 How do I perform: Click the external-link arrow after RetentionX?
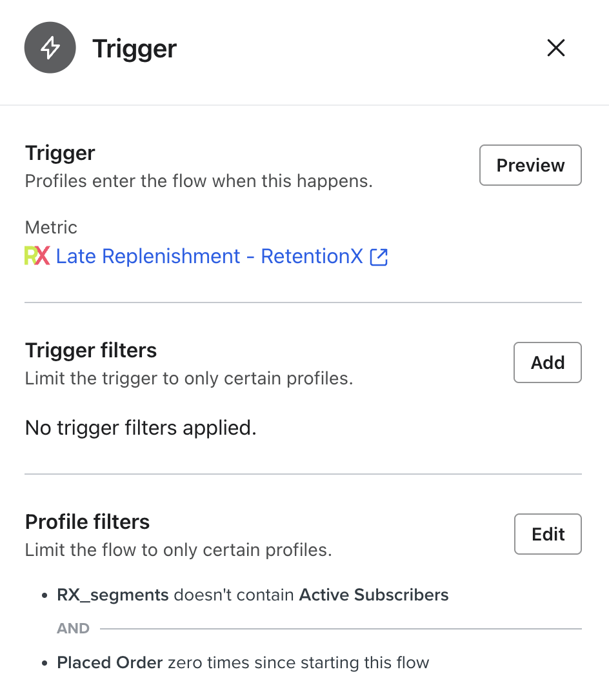(379, 256)
